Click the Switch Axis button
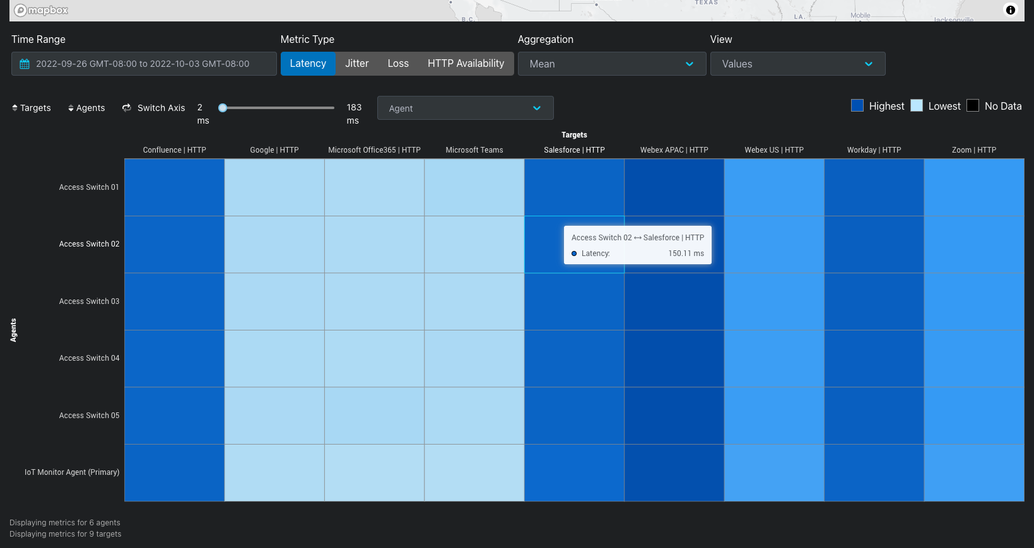Viewport: 1034px width, 548px height. click(154, 108)
